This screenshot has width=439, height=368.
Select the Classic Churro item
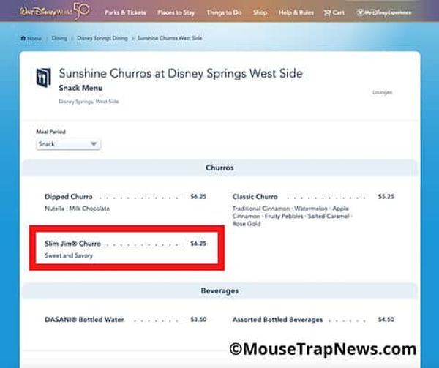point(255,197)
